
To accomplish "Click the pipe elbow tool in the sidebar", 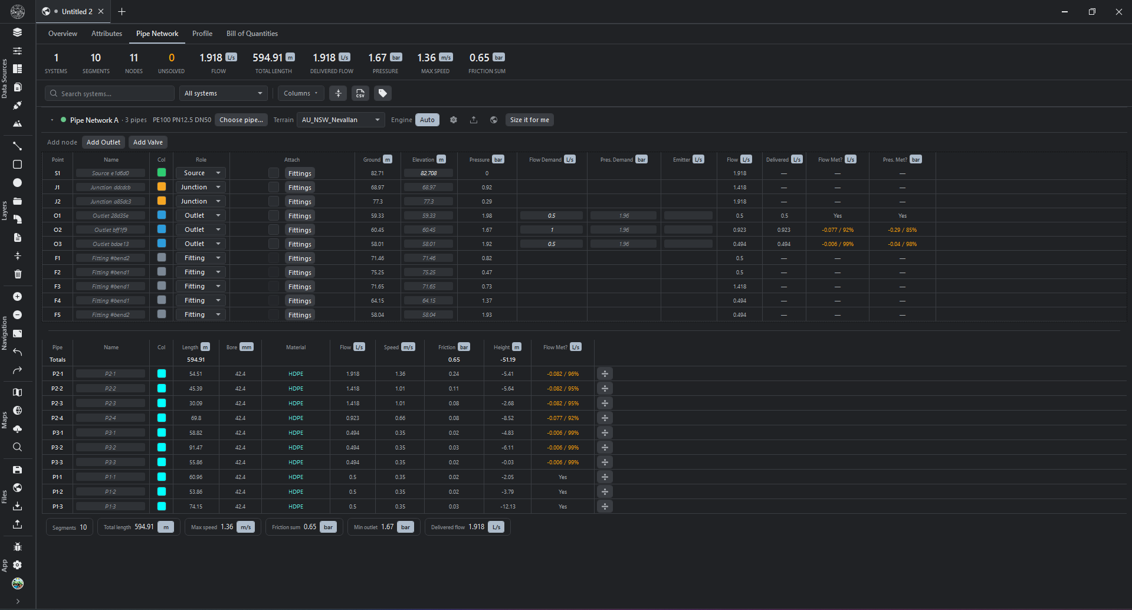I will [x=18, y=219].
